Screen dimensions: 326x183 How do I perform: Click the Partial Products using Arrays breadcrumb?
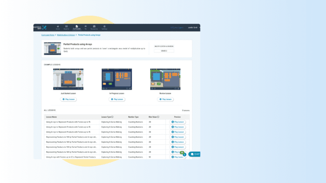pos(89,35)
